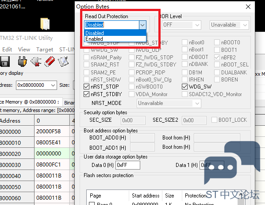
Task: Toggle the nRST_STOP checkbox
Action: (x=87, y=87)
